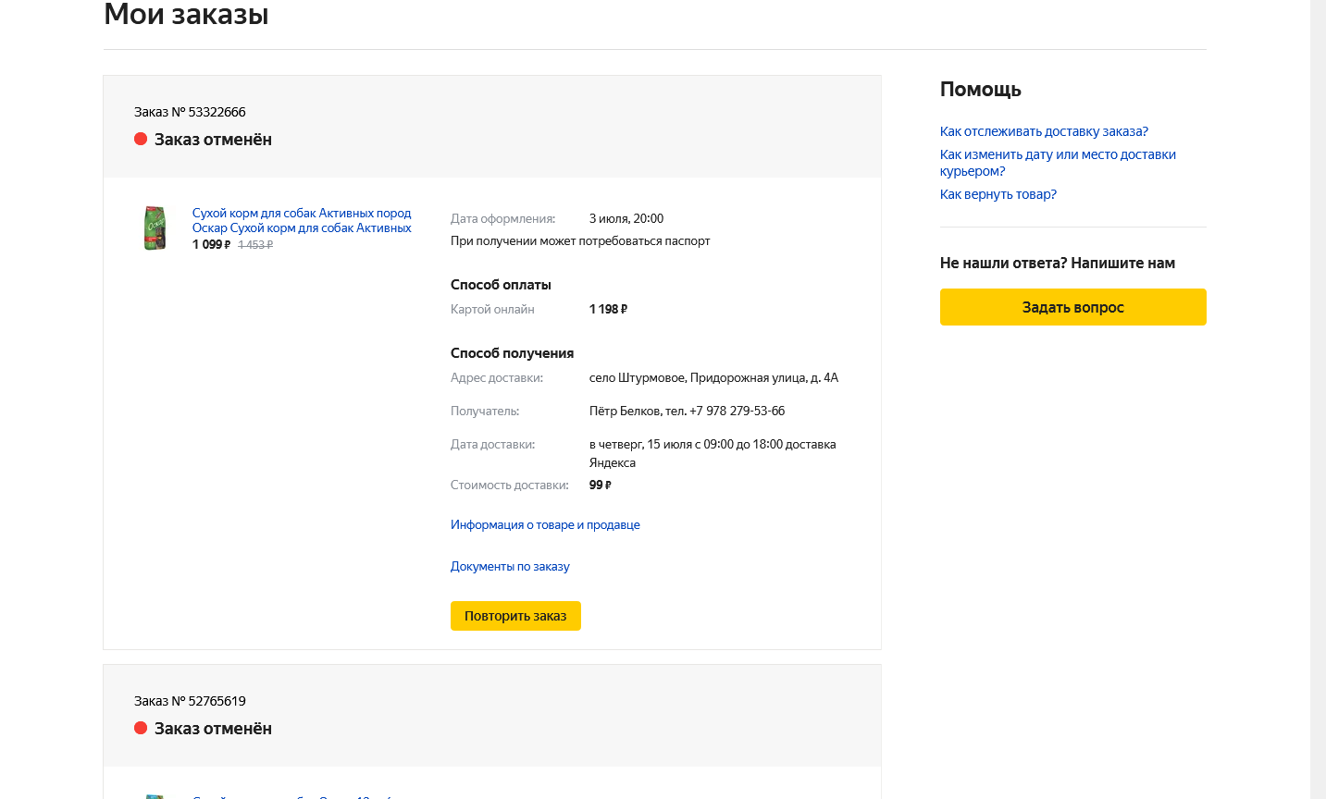1326x799 pixels.
Task: Click order number 'Заказ № 52765619'
Action: pos(190,701)
